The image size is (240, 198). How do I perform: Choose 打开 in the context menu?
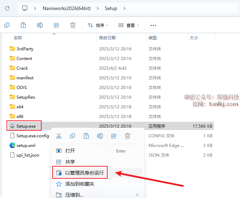pyautogui.click(x=98, y=151)
